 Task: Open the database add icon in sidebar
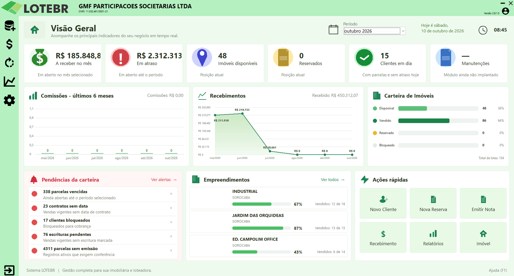tap(10, 26)
